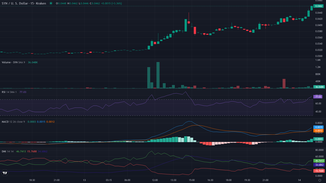Screen dimensions: 326x183
Task: Click the green 0.0003 histogram axis label
Action: [x=318, y=139]
